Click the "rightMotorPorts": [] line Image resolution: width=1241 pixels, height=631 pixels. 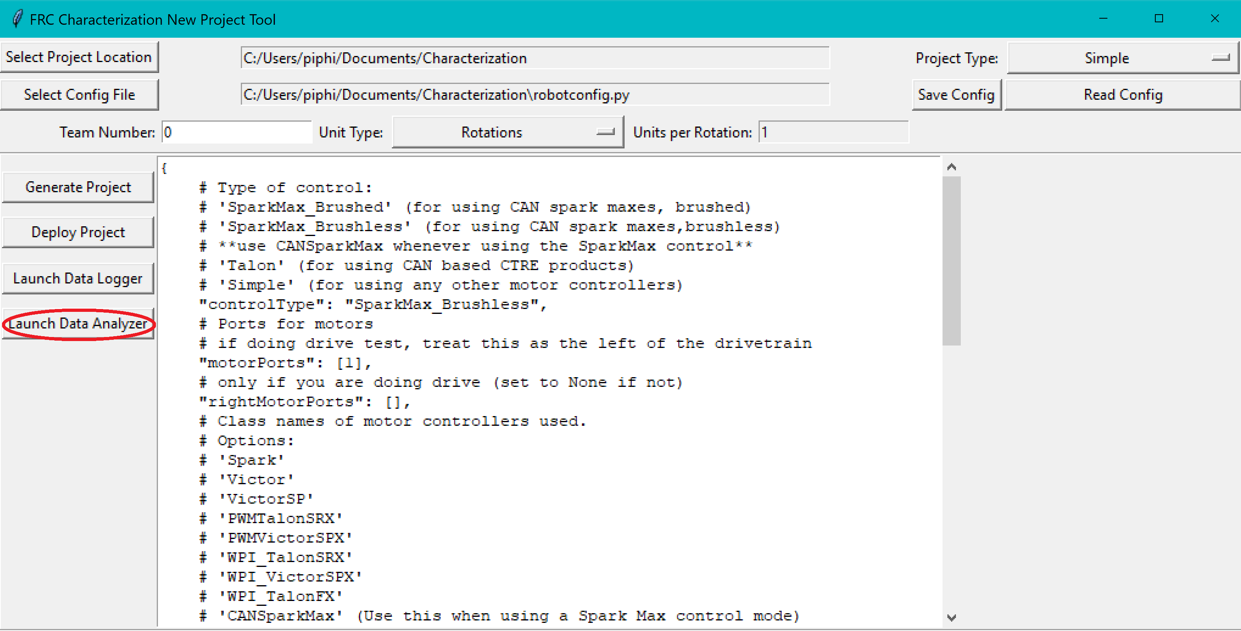point(305,402)
